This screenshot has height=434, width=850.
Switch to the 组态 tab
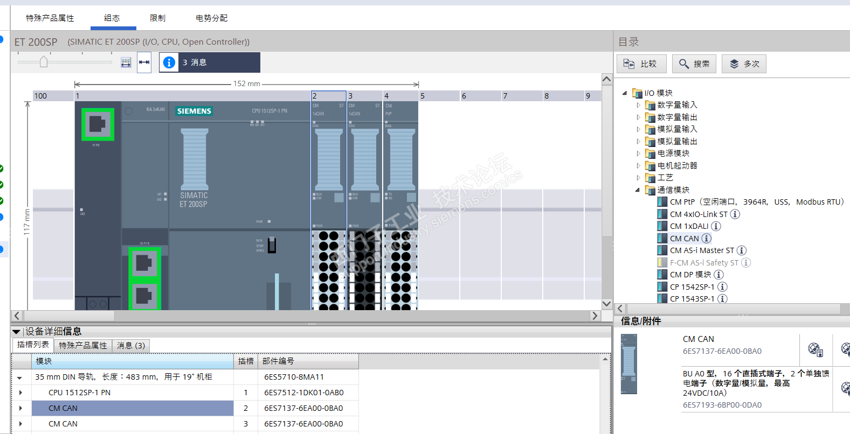tap(112, 18)
